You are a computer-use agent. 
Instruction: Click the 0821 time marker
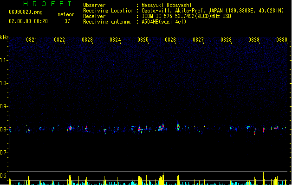click(31, 40)
